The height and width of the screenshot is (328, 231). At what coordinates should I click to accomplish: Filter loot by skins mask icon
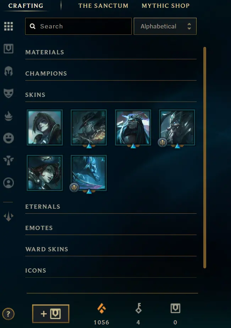coord(9,93)
